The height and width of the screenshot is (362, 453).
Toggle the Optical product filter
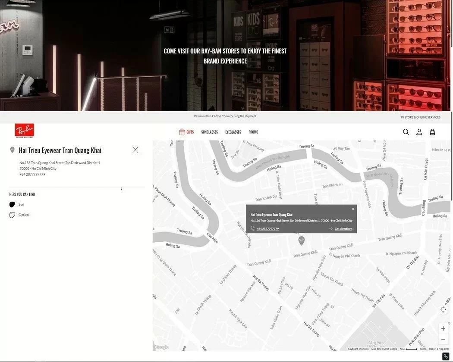point(12,215)
